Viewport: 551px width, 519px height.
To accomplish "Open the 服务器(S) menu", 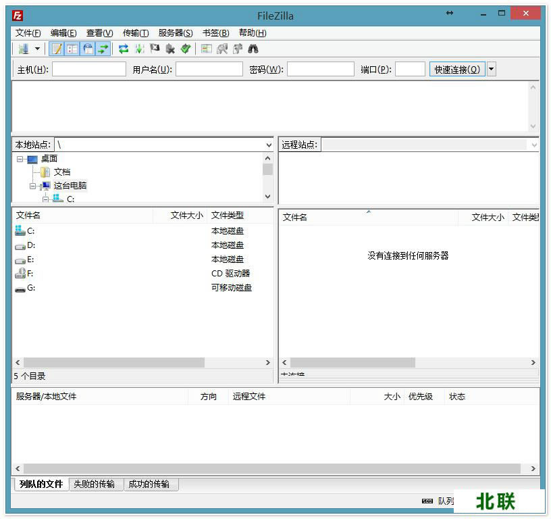I will 176,33.
